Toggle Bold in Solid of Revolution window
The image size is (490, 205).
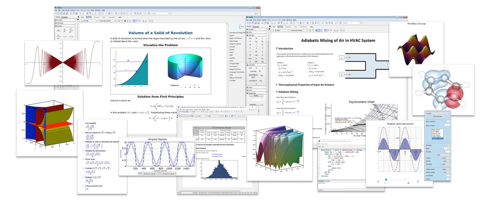125,21
